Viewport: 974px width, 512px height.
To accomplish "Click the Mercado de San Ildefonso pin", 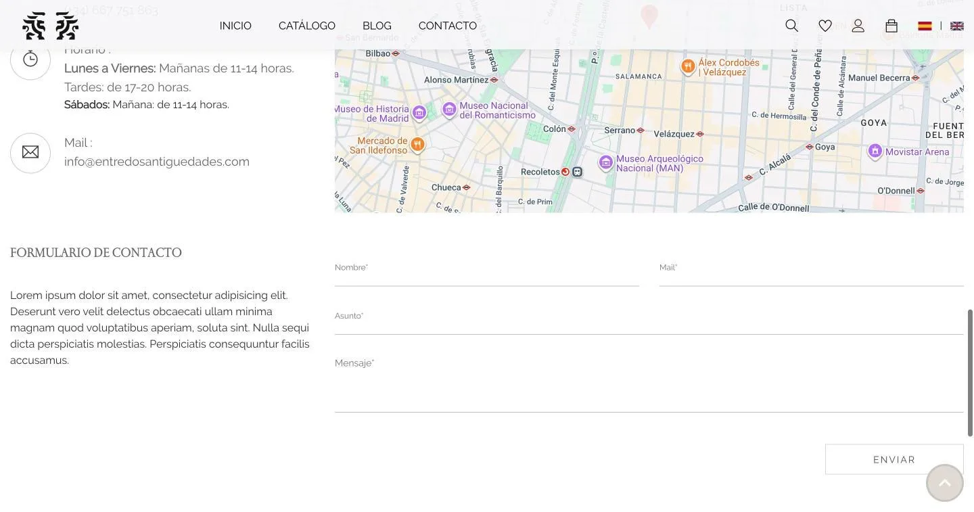I will [417, 144].
